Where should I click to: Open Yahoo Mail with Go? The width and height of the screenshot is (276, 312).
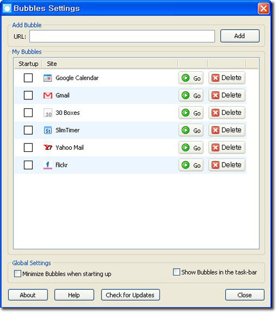(191, 147)
